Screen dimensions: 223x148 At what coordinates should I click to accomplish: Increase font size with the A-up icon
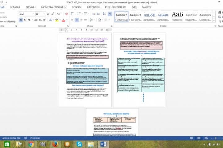[48, 14]
